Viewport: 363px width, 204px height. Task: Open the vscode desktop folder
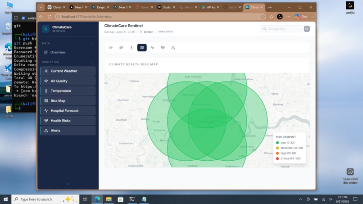pyautogui.click(x=9, y=111)
